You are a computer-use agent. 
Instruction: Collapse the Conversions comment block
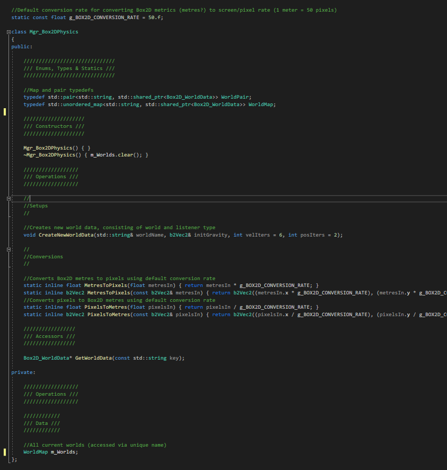8,249
